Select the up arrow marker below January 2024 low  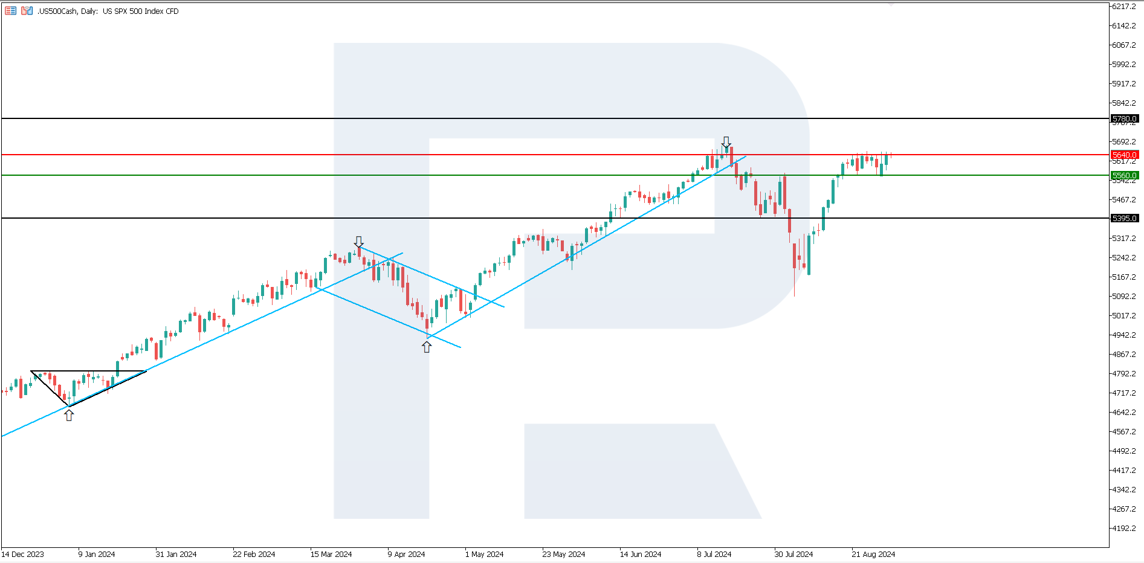[69, 415]
